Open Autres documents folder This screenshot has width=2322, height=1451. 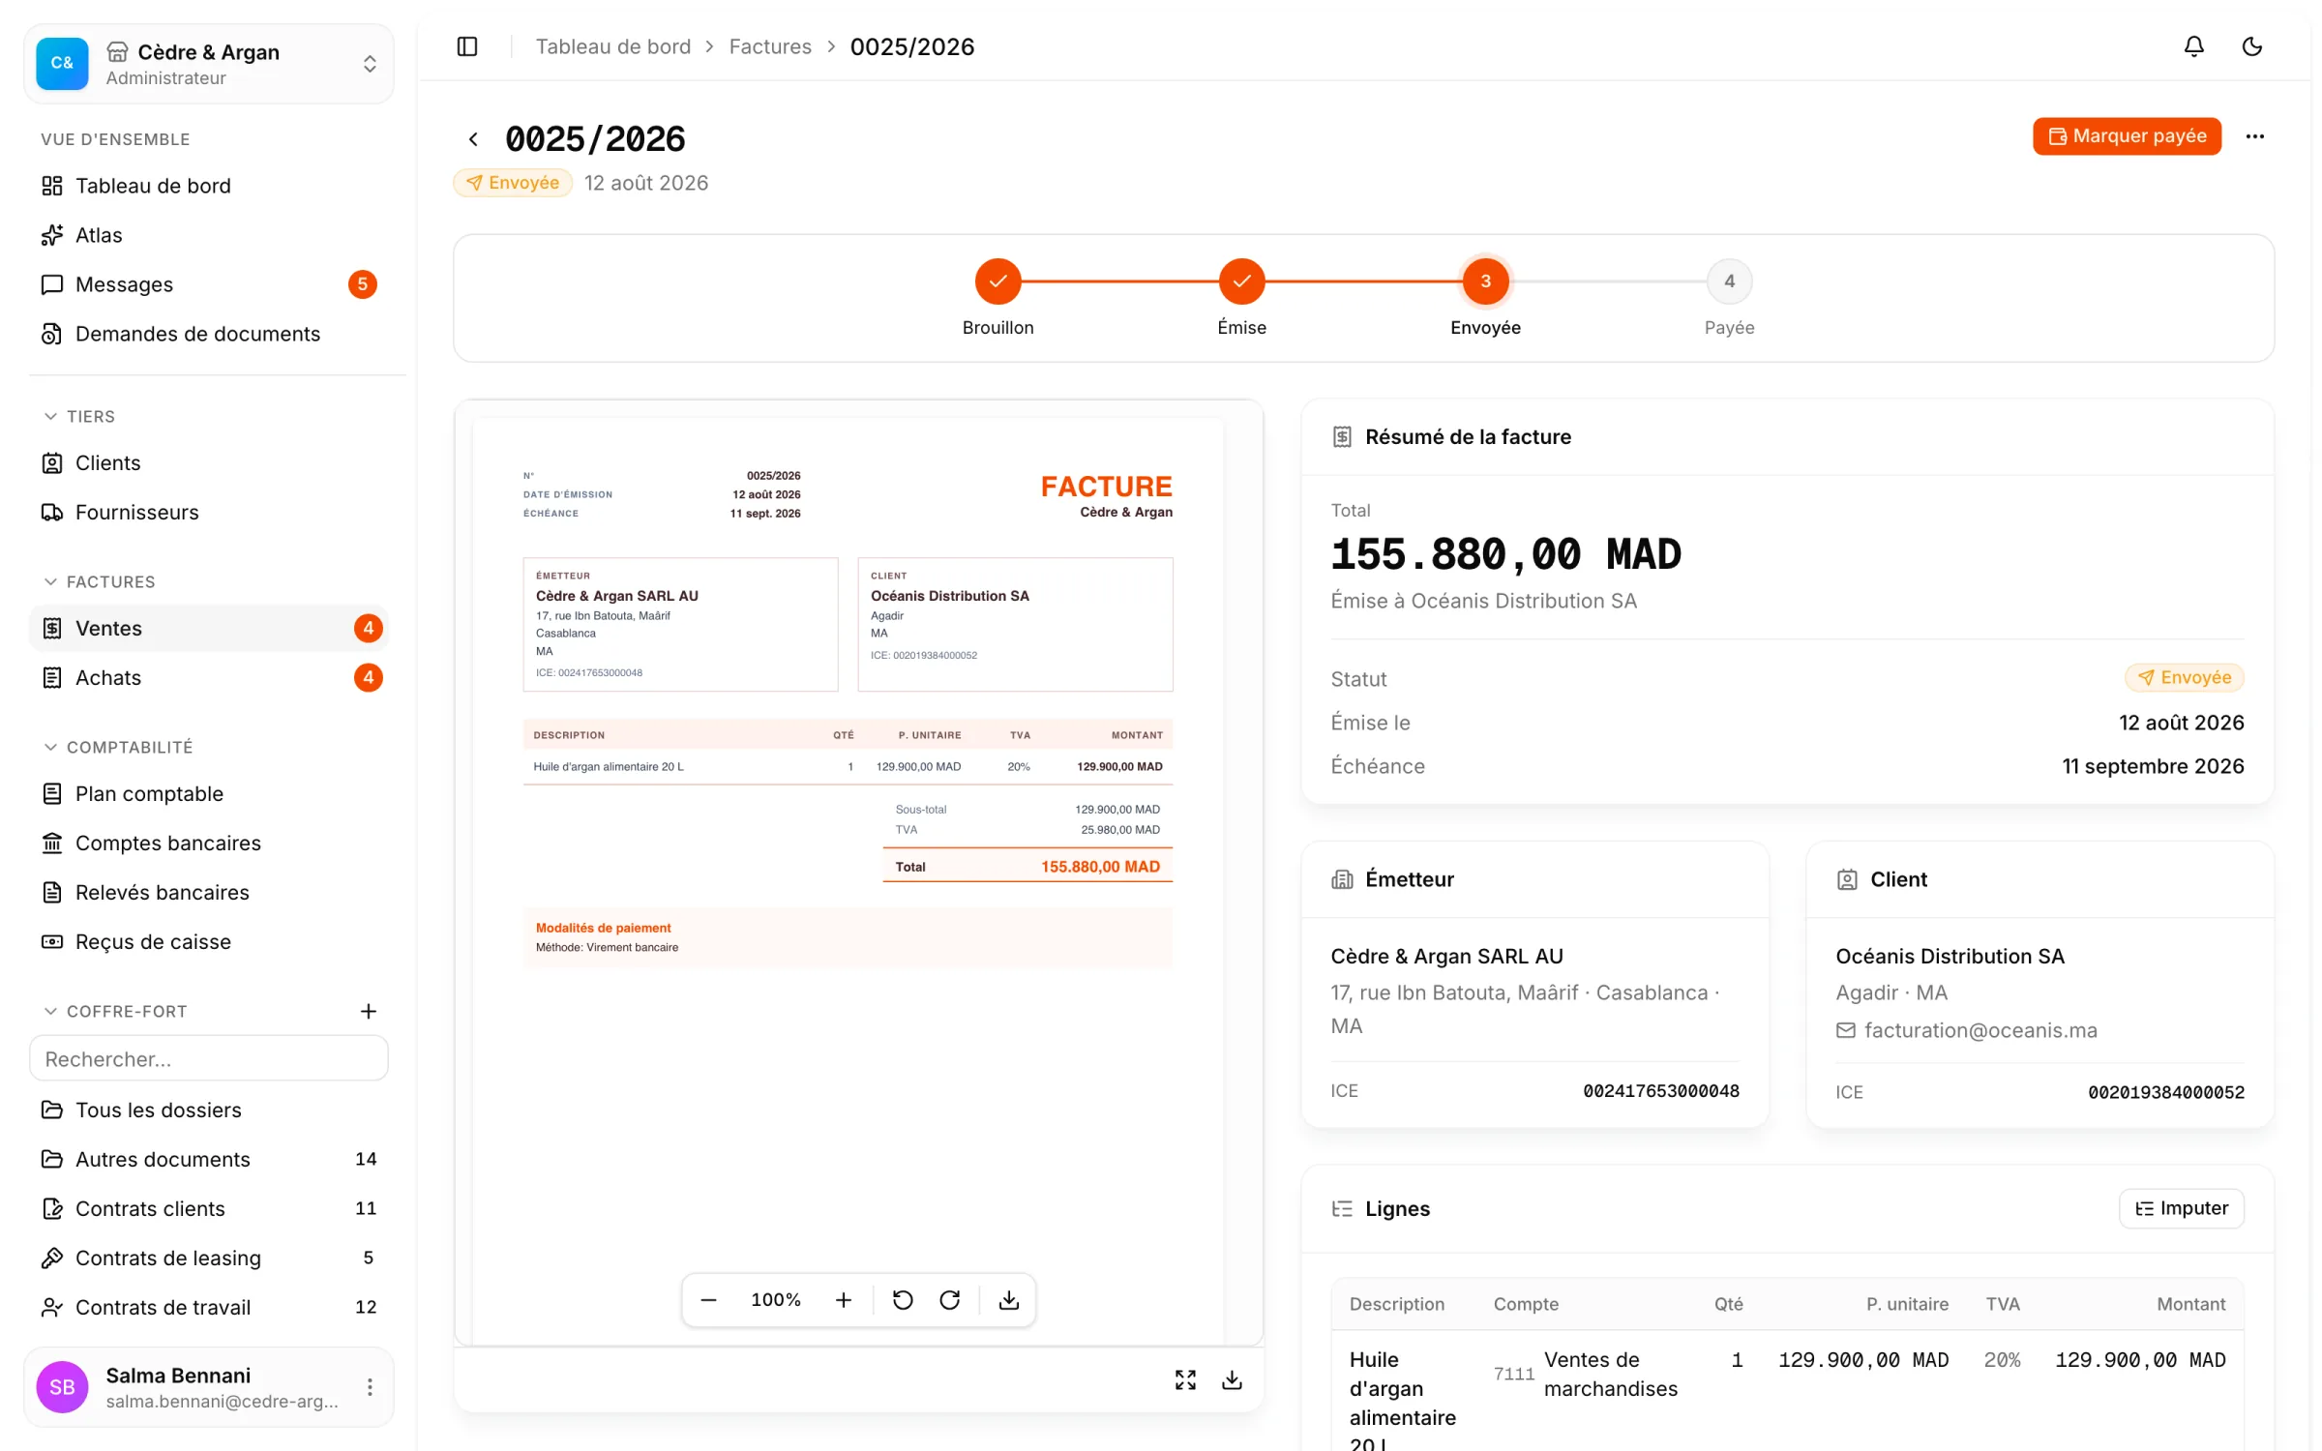(209, 1160)
